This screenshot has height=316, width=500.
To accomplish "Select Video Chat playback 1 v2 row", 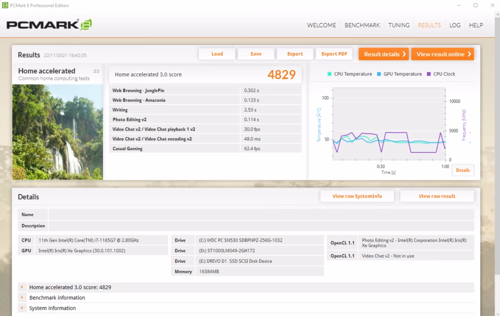I will [206, 129].
